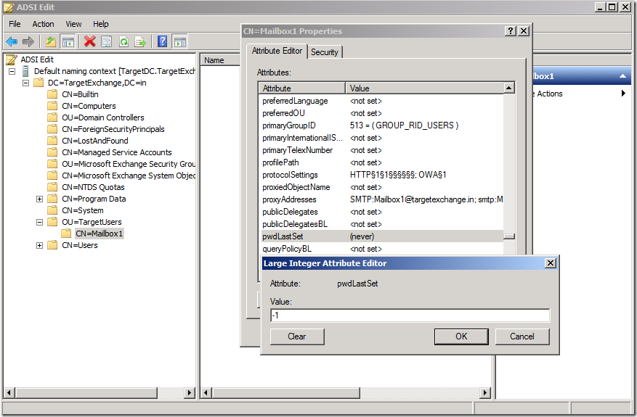Open the Help question mark toolbar icon
Image resolution: width=637 pixels, height=417 pixels.
(x=163, y=41)
